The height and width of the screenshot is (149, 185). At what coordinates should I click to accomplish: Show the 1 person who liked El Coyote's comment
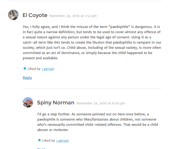[x=48, y=69]
